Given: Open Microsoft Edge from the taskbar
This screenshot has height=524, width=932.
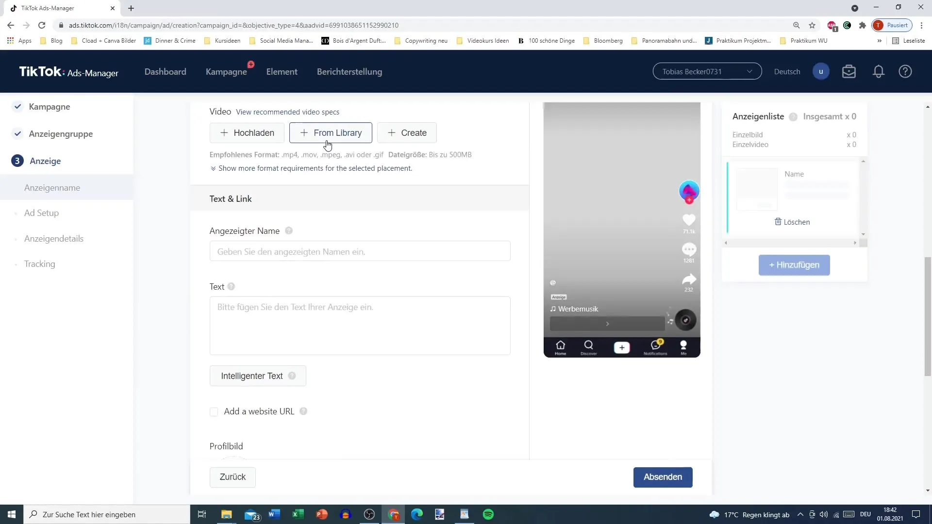Looking at the screenshot, I should point(417,514).
